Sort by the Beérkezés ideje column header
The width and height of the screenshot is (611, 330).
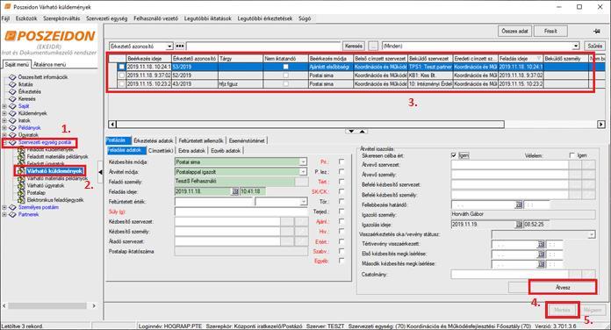148,59
